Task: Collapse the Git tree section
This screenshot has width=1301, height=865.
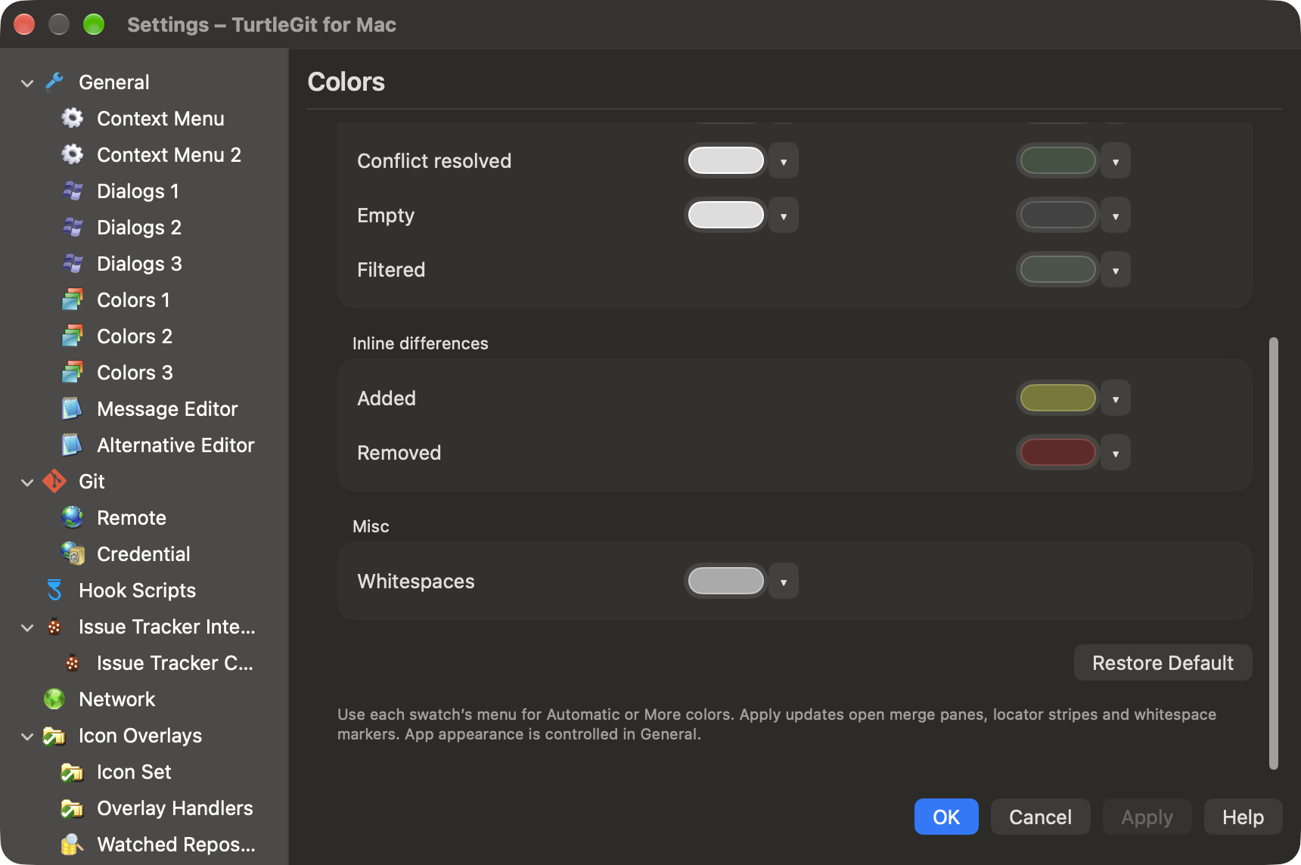Action: click(27, 482)
